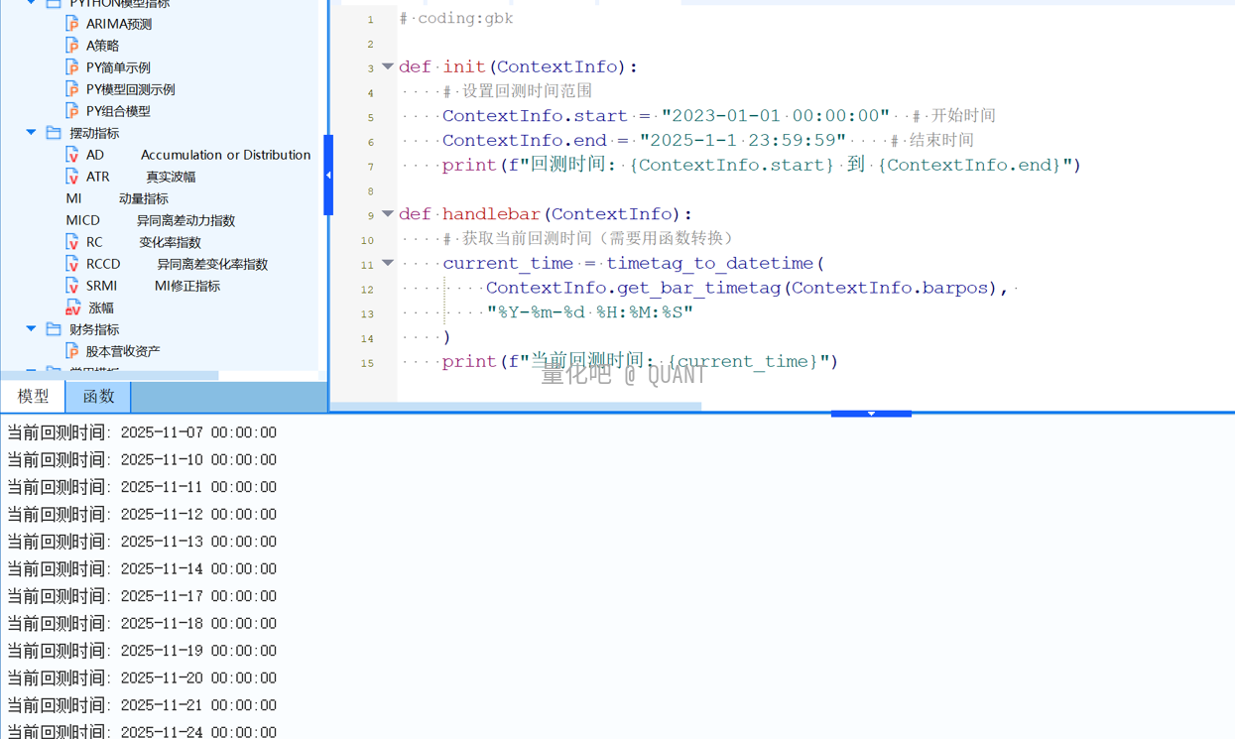1235x739 pixels.
Task: Click the 摆动指标 folder icon
Action: click(x=54, y=132)
